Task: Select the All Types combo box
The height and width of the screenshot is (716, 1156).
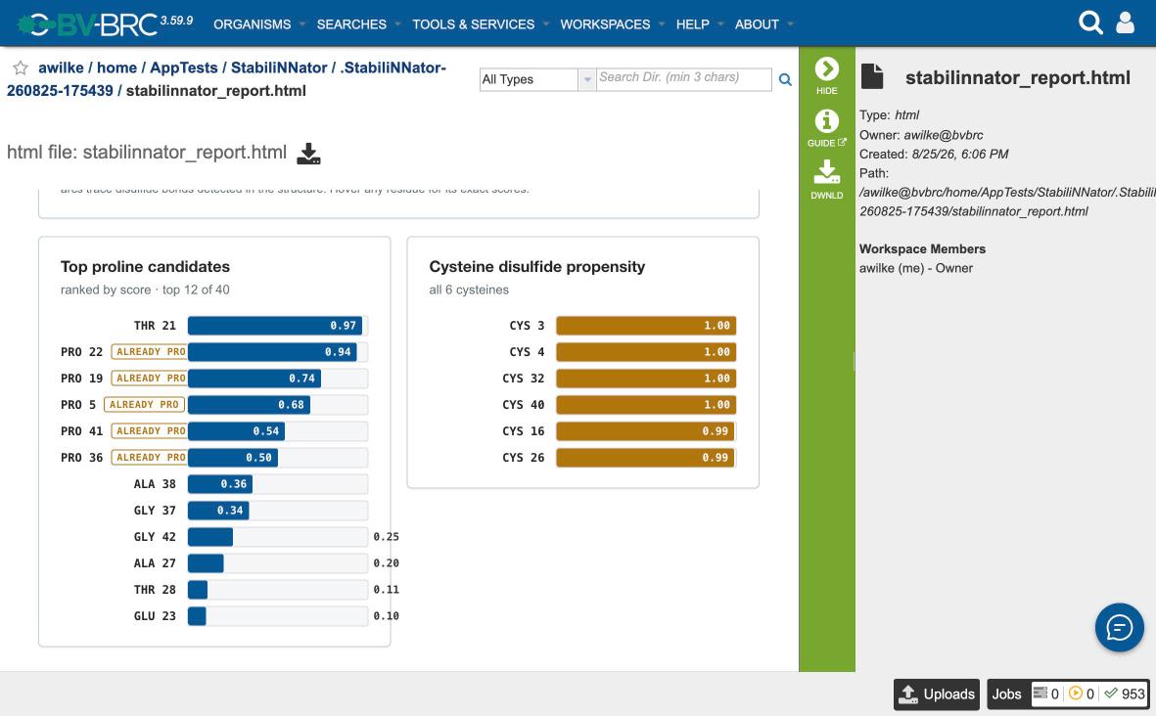Action: pyautogui.click(x=537, y=79)
